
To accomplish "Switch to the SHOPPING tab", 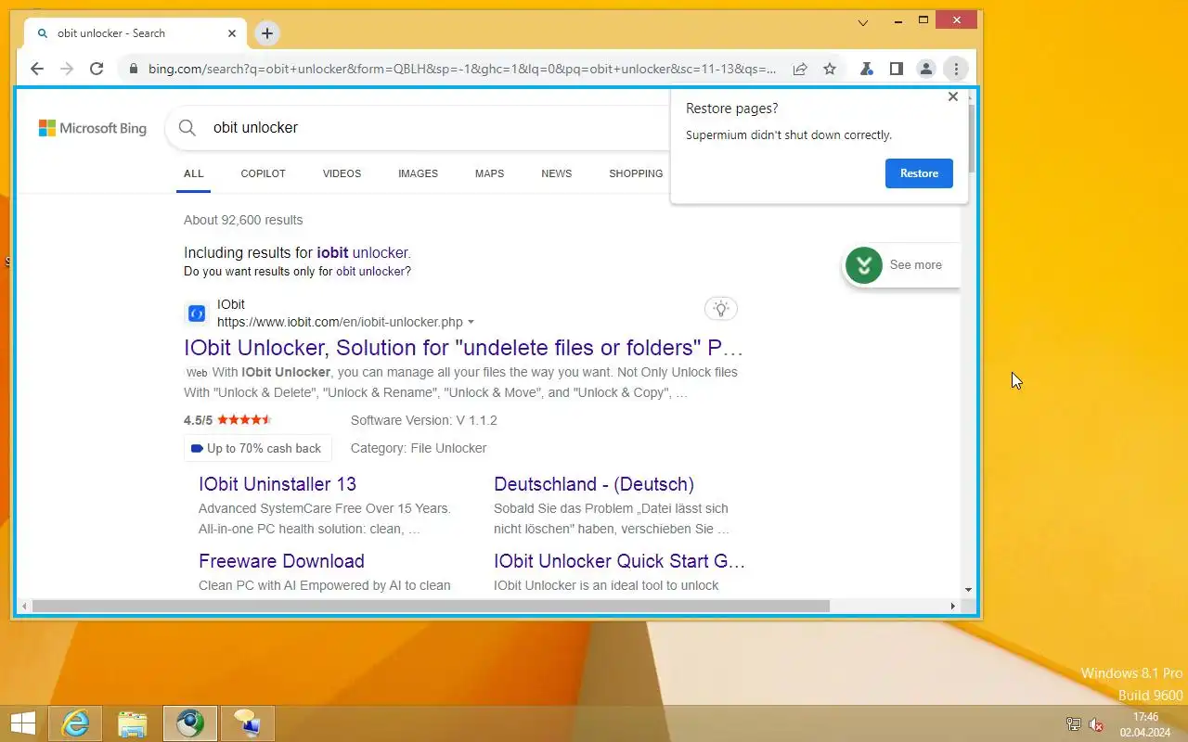I will [636, 173].
